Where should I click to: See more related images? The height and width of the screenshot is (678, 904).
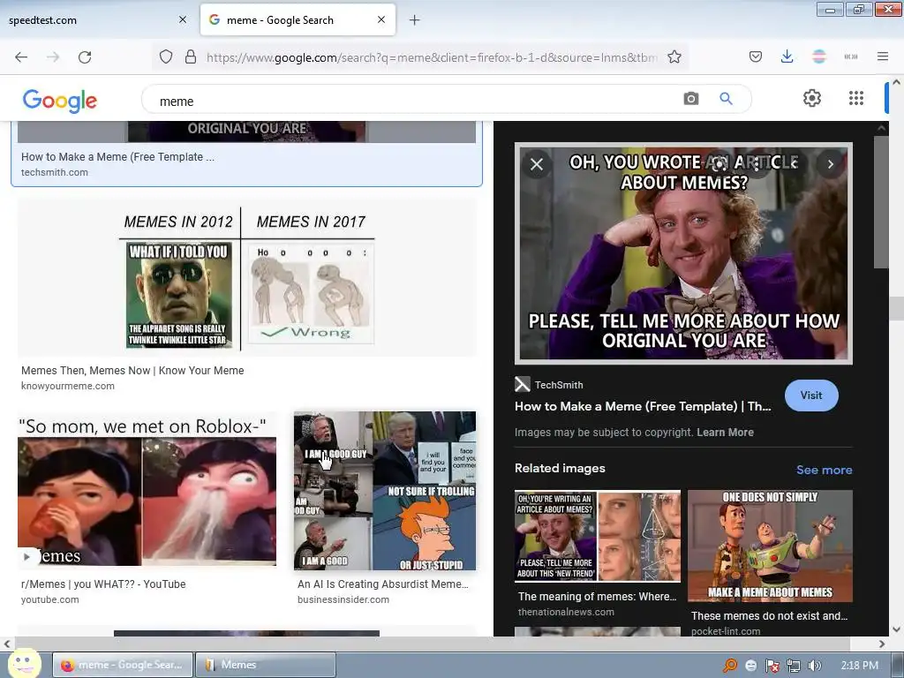[824, 470]
